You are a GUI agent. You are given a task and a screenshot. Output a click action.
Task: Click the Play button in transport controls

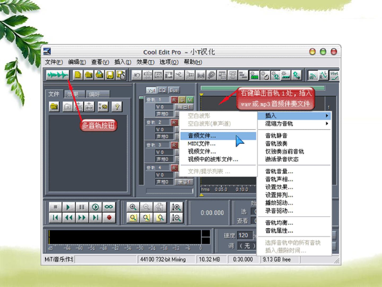tap(68, 207)
